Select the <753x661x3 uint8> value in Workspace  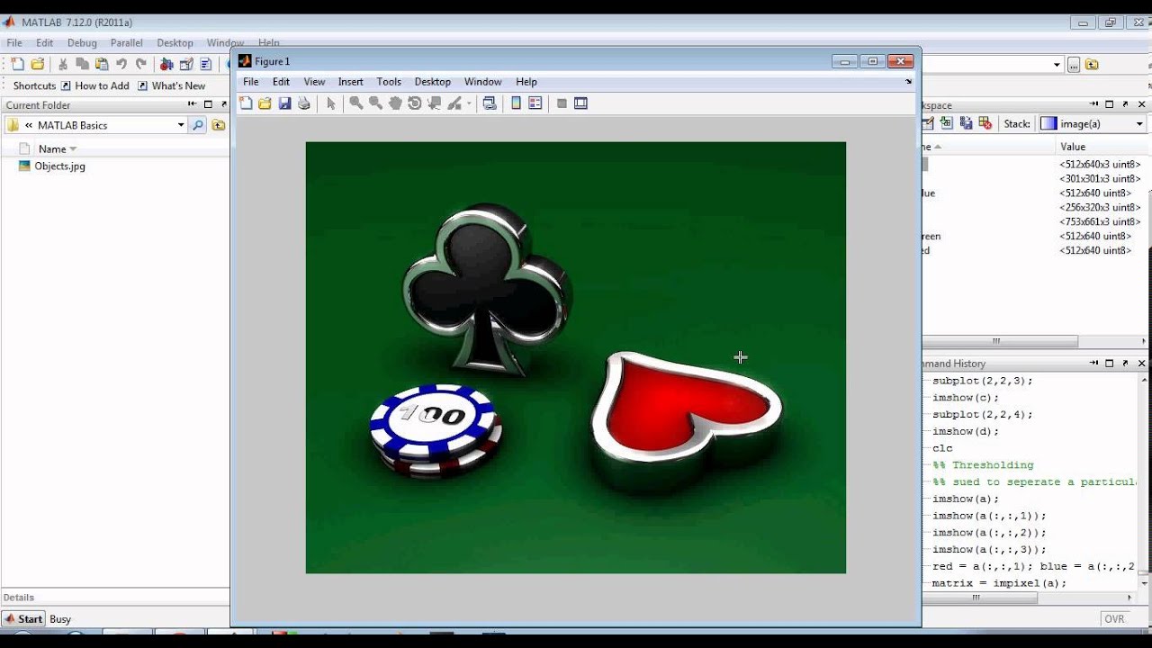(1100, 222)
